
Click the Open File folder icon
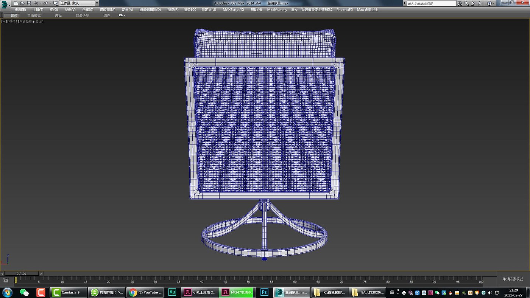22,3
